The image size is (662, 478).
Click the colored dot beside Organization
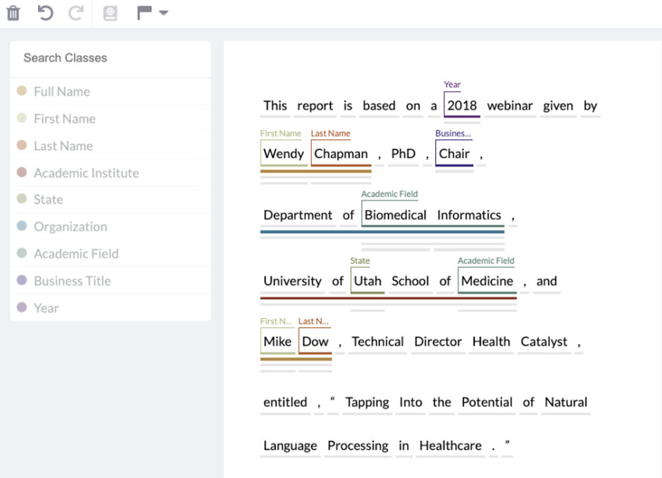pos(21,226)
